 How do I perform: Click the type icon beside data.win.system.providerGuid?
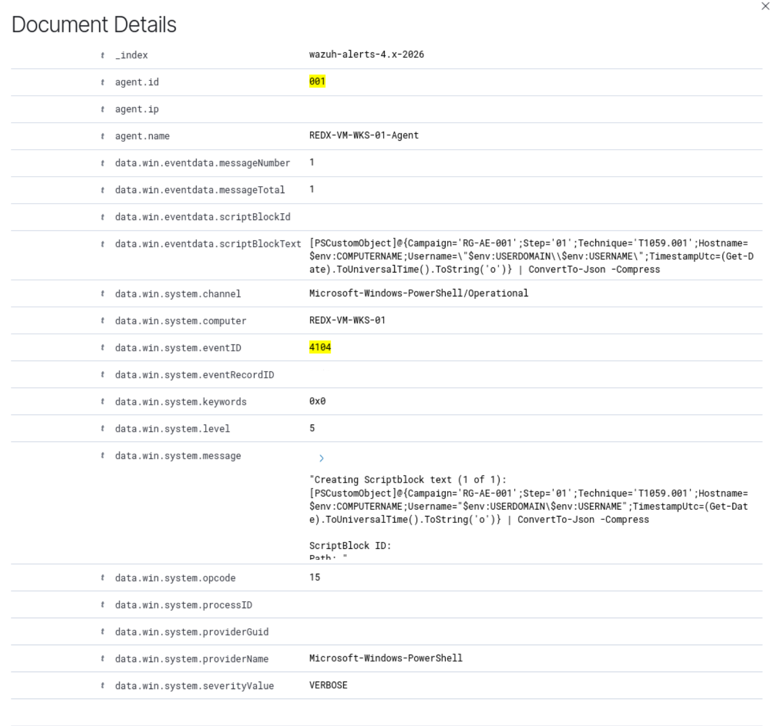(x=102, y=632)
